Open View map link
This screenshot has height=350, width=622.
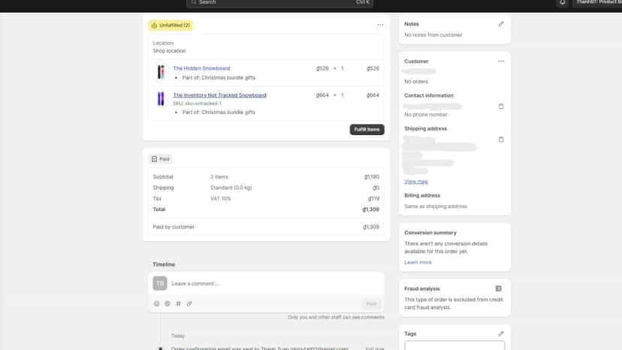tap(416, 181)
